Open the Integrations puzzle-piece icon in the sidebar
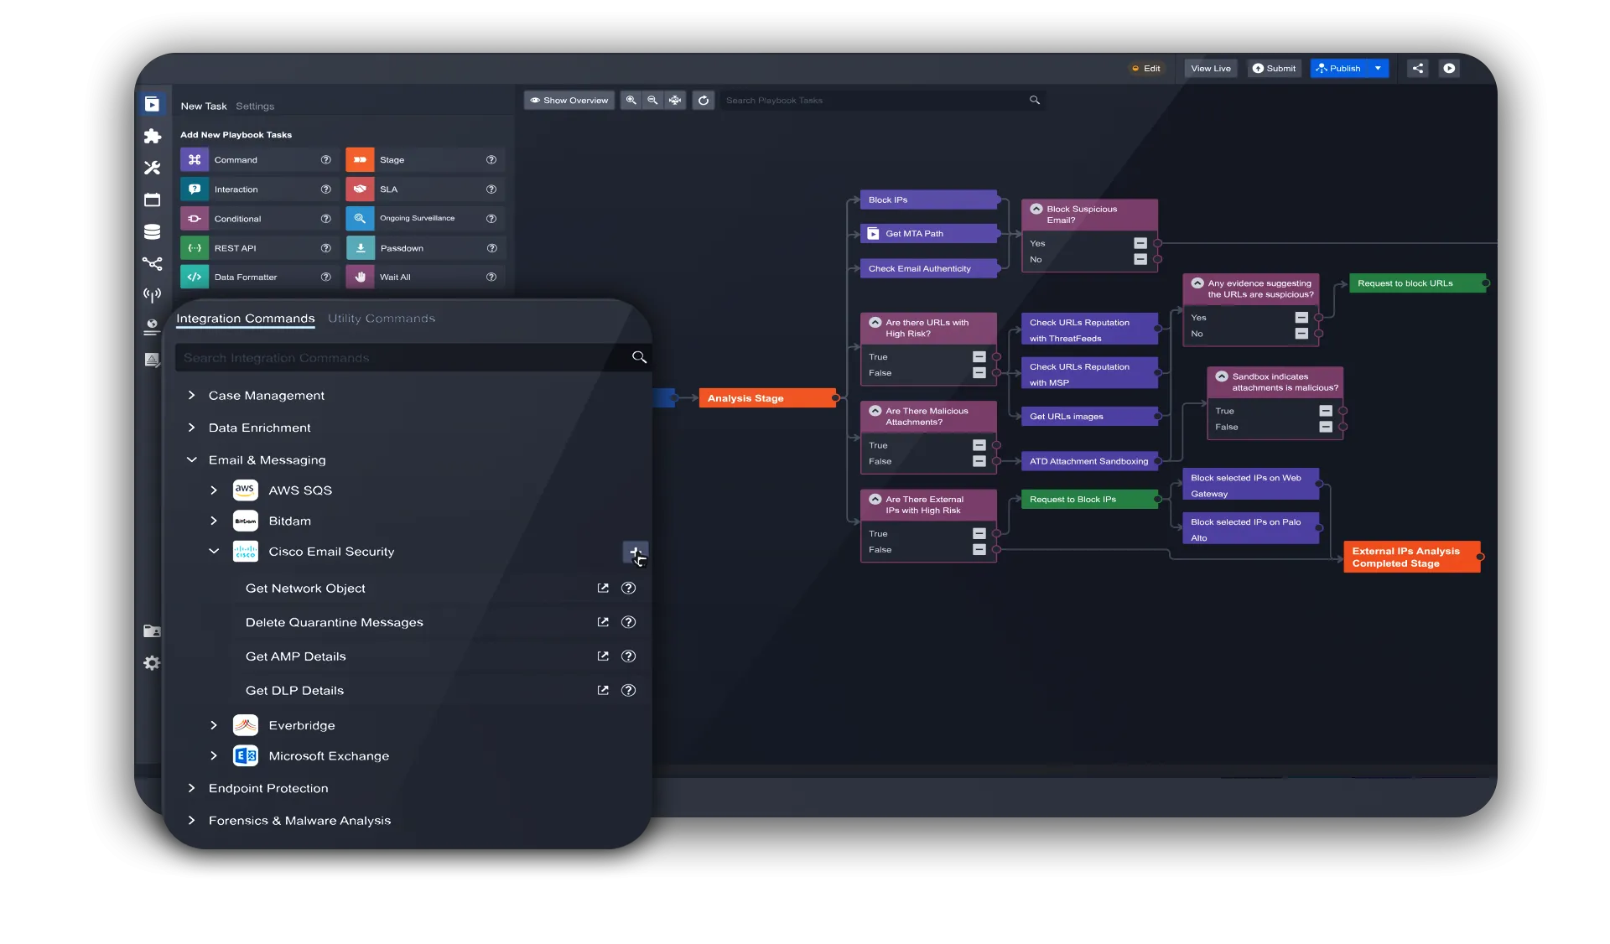 [152, 136]
